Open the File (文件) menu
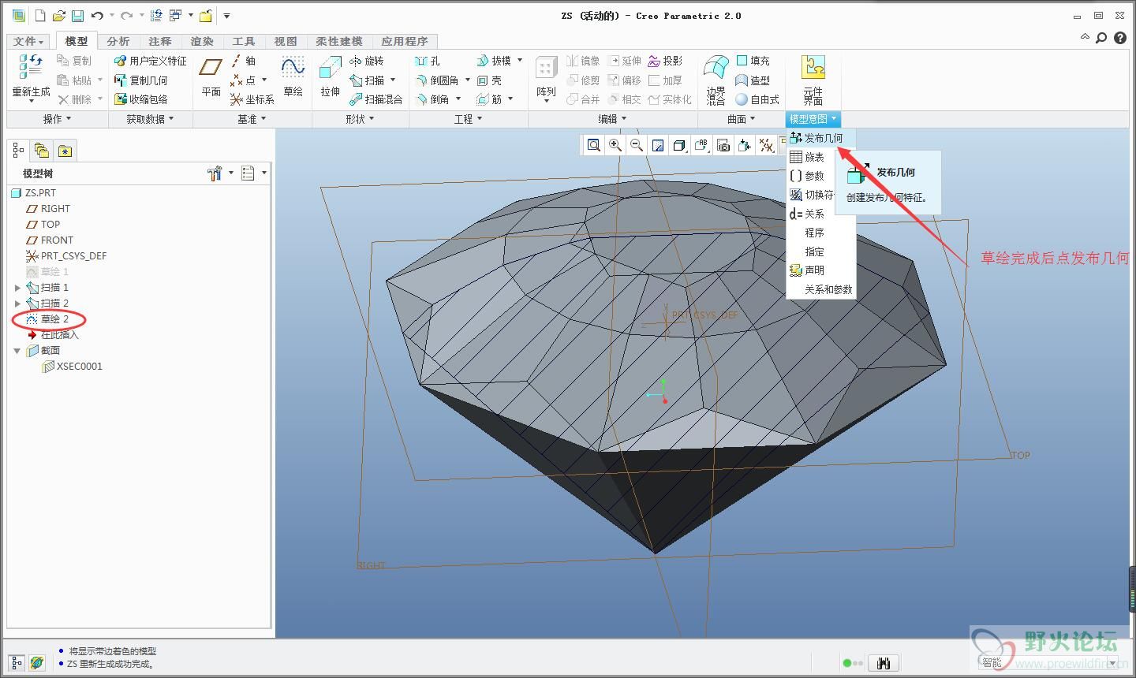Viewport: 1136px width, 678px height. [29, 41]
